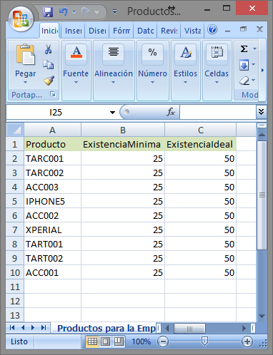The image size is (273, 355).
Task: Paste with the Pegar clipboard icon
Action: (x=26, y=55)
